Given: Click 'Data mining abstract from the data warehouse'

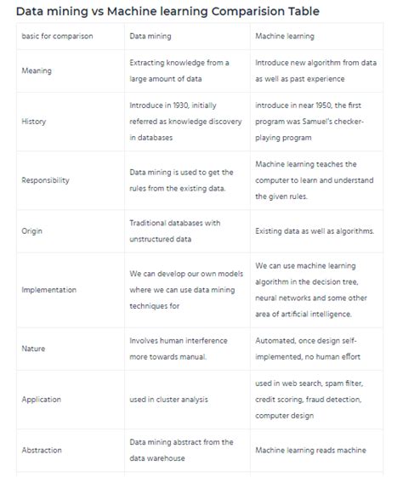Looking at the screenshot, I should 181,450.
